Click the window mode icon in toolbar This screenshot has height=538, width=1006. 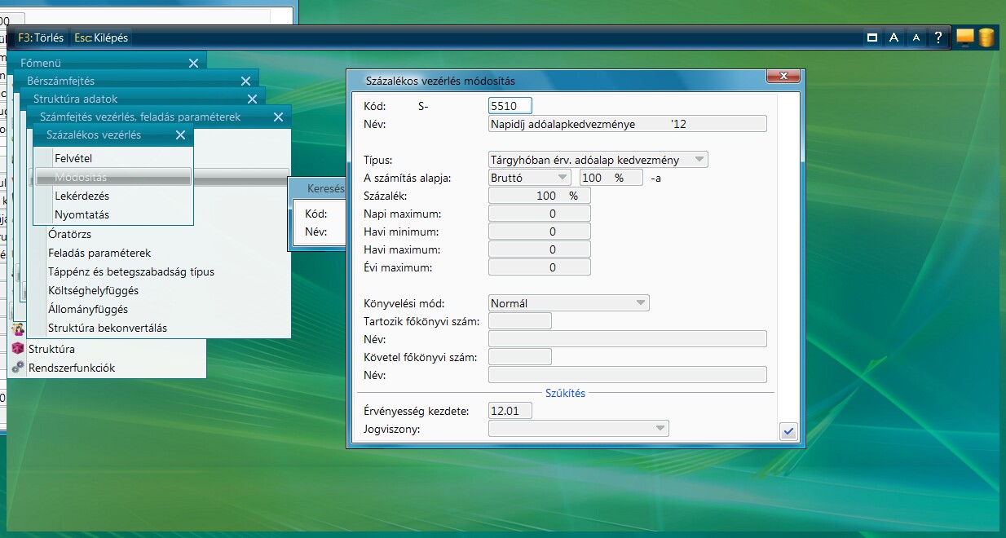871,37
